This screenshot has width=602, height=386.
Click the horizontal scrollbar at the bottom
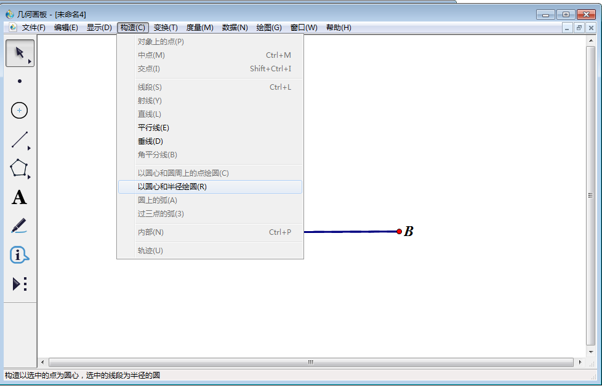[x=311, y=362]
